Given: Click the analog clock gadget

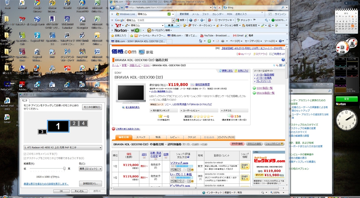Looking at the screenshot, I should pyautogui.click(x=347, y=120).
